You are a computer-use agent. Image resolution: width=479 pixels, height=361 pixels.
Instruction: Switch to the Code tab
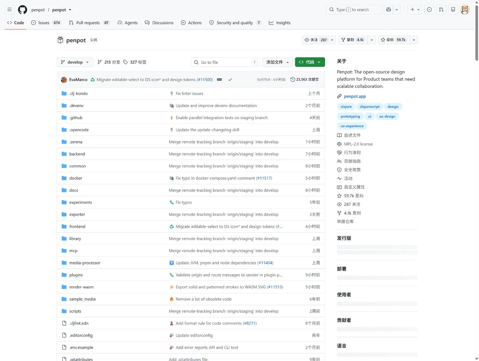[x=16, y=23]
